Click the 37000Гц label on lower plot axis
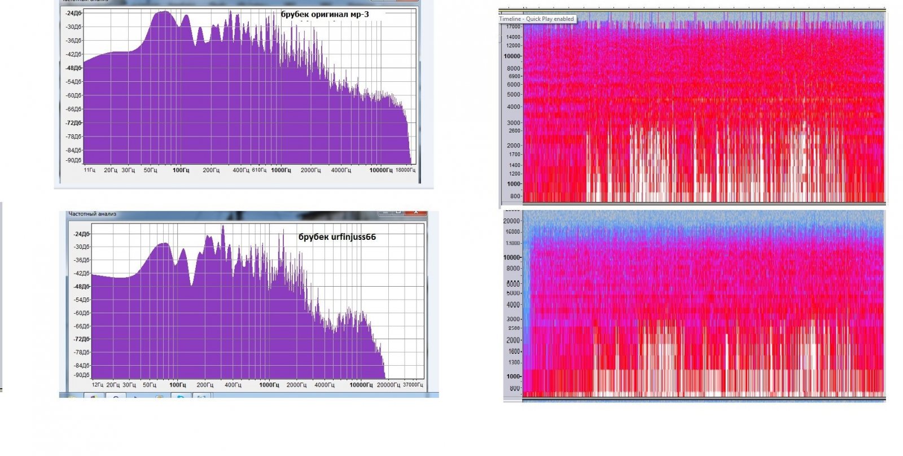The width and height of the screenshot is (903, 456). pyautogui.click(x=413, y=385)
